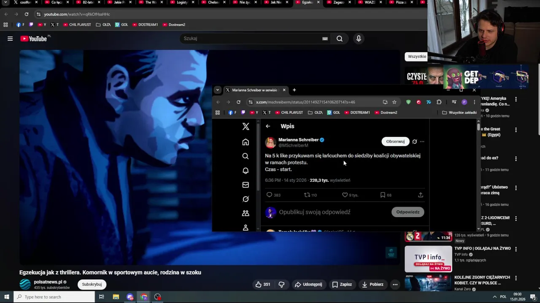Open the Grok icon in X sidebar
This screenshot has height=303, width=540.
click(x=246, y=199)
